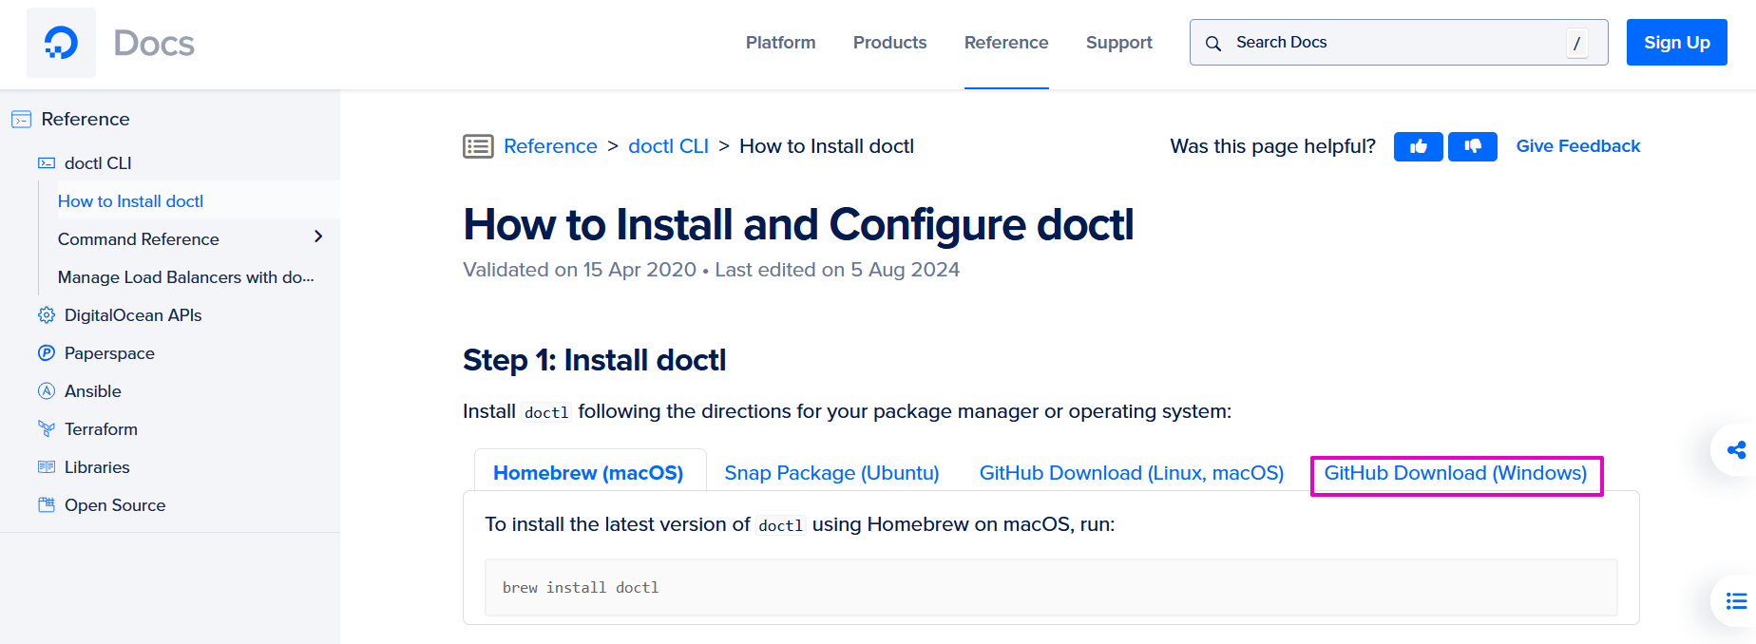Open Reference sidebar heading
Image resolution: width=1756 pixels, height=644 pixels.
pos(86,119)
